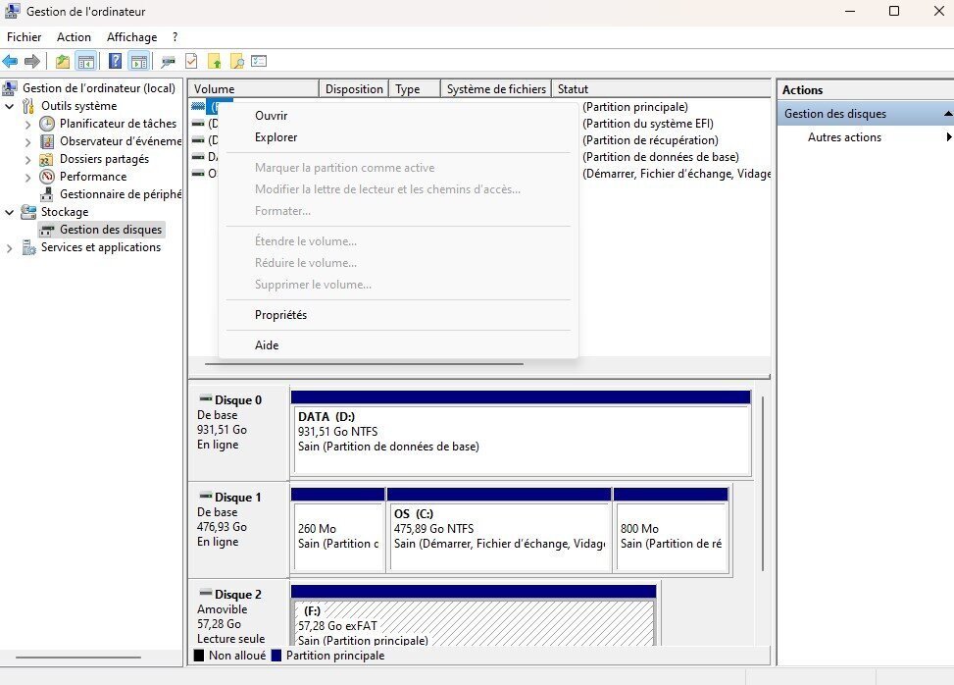954x685 pixels.
Task: Click the document checkmark toolbar icon
Action: point(191,62)
